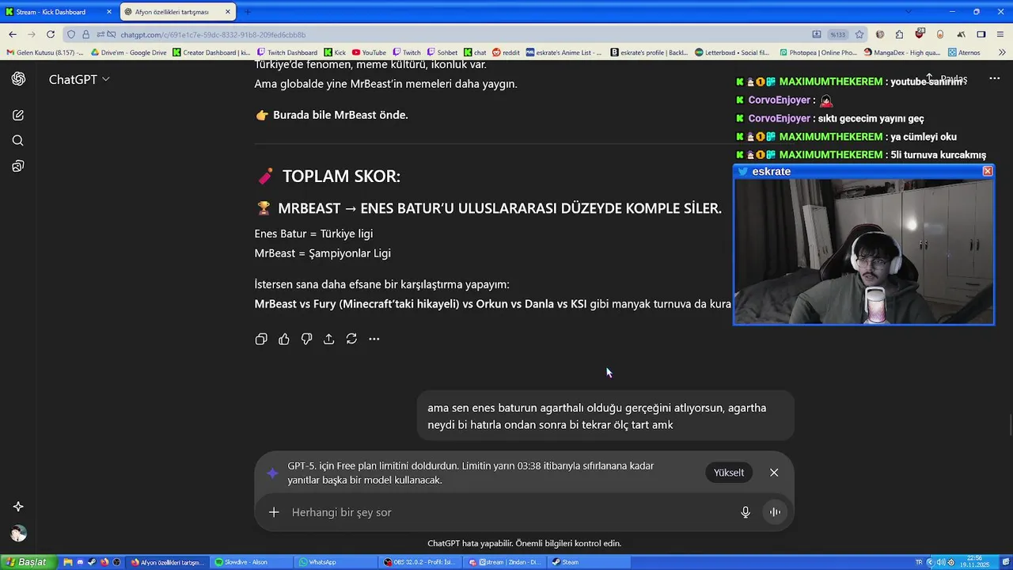
Task: Reload the current page
Action: [x=51, y=34]
